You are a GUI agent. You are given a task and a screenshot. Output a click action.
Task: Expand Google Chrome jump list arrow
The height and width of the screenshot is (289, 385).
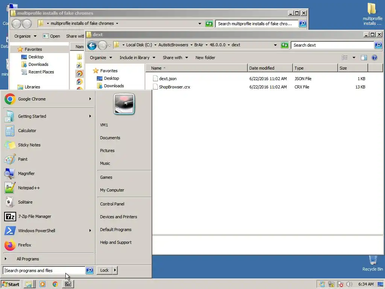[90, 99]
